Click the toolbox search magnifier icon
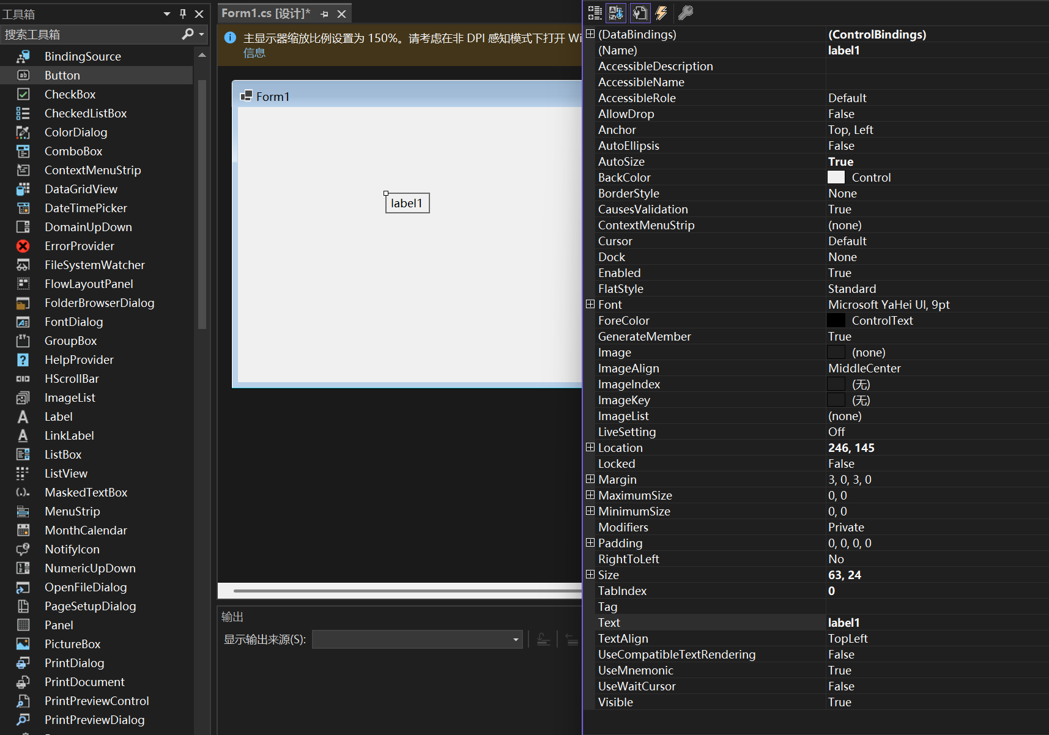Image resolution: width=1049 pixels, height=735 pixels. [188, 34]
